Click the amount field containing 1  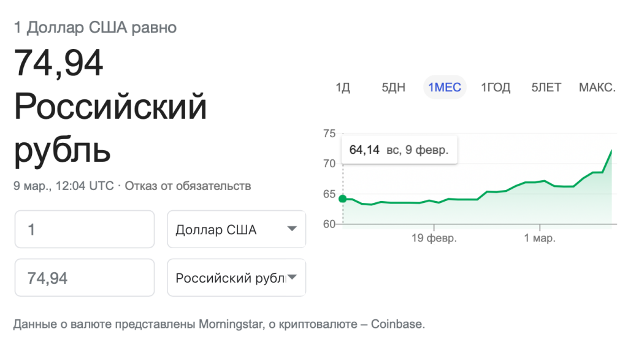(84, 230)
